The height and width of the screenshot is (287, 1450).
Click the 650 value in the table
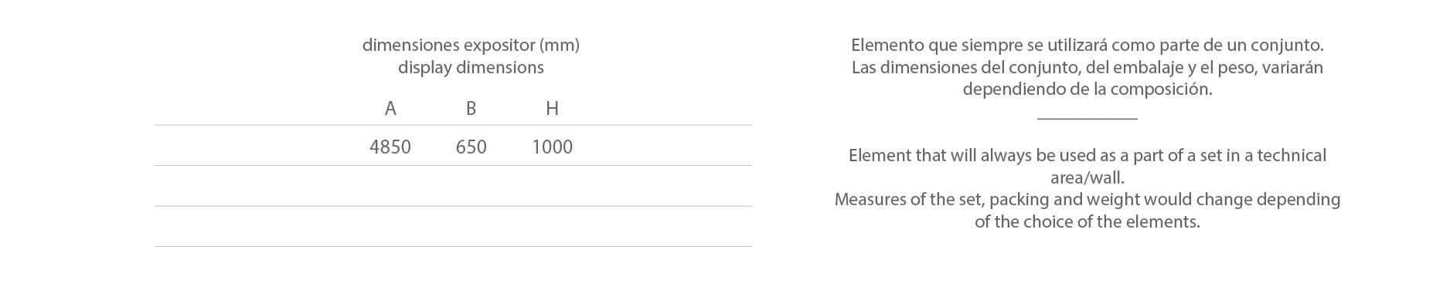point(471,147)
